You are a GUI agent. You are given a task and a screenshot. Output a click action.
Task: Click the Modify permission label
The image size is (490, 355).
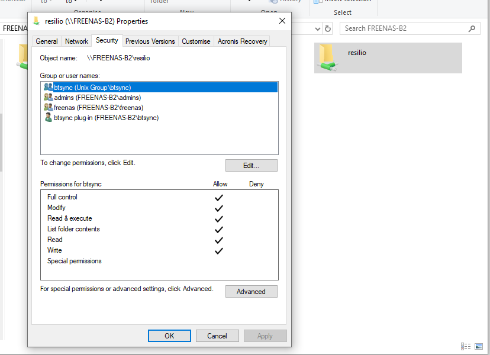[x=56, y=208]
